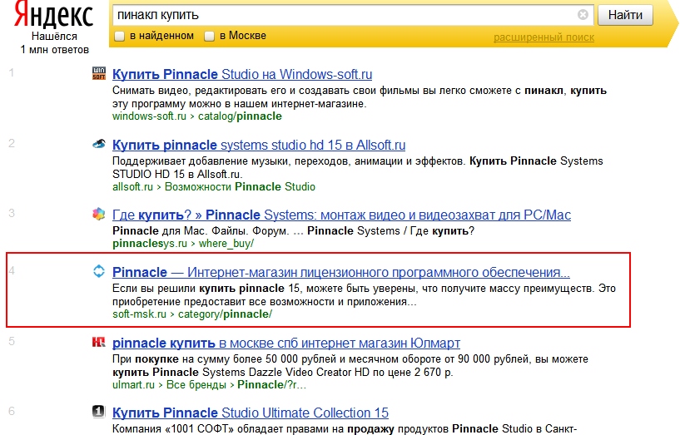This screenshot has width=680, height=435.
Task: Click snippet 'Pinnacle для Mac. Файлы. Форум.'
Action: (294, 231)
